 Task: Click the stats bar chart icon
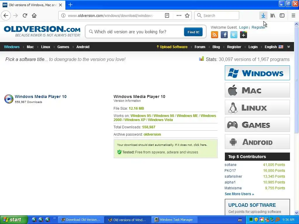pyautogui.click(x=201, y=59)
